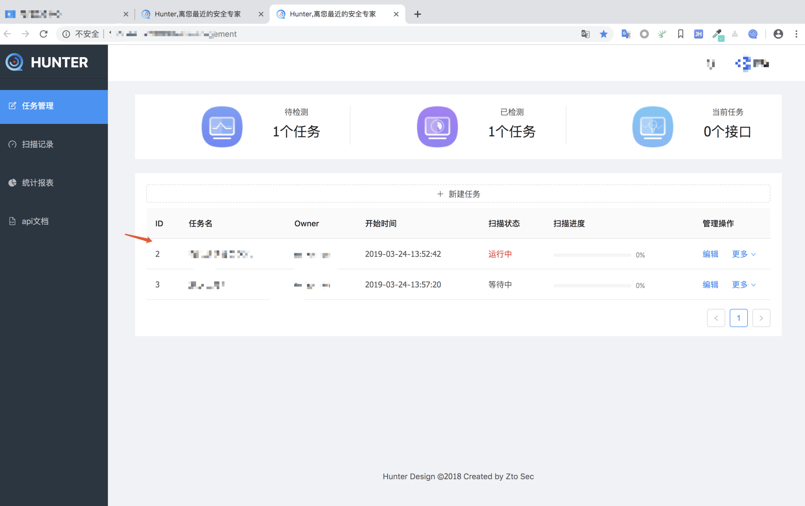805x506 pixels.
Task: Edit task with ID 2
Action: click(710, 254)
